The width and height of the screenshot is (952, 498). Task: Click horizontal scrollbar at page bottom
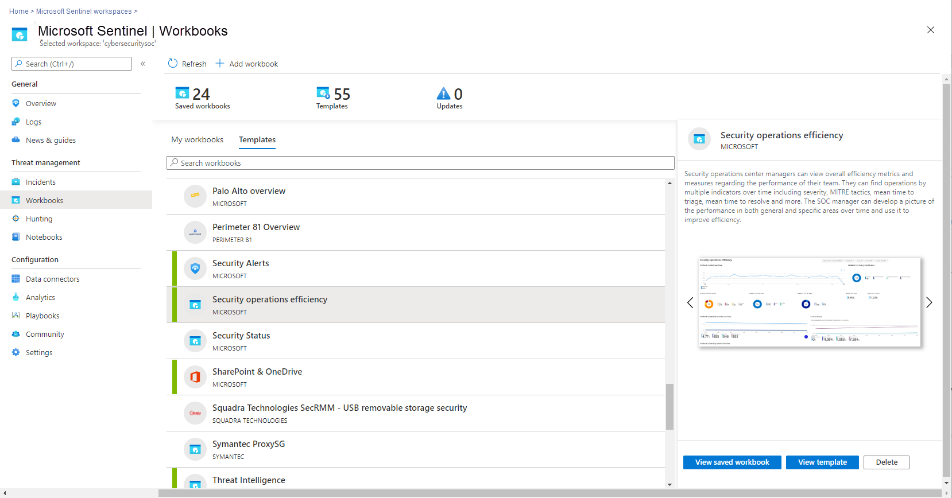[550, 493]
